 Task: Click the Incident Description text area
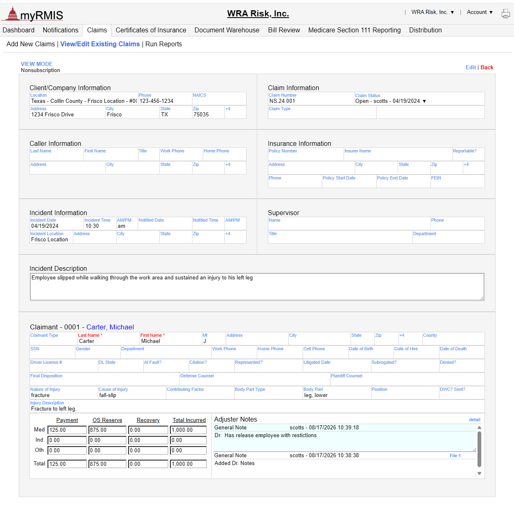(x=257, y=287)
